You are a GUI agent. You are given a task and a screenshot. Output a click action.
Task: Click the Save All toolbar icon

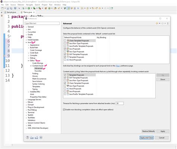point(11,8)
